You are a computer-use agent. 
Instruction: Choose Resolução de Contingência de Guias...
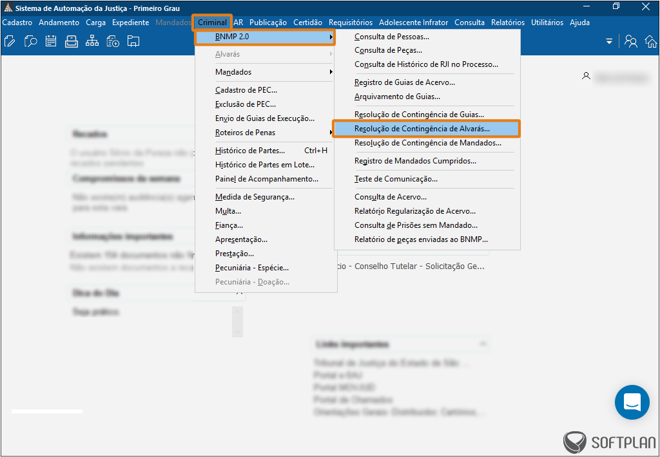(x=427, y=115)
